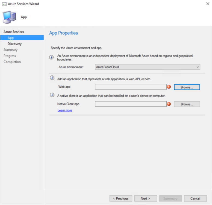The height and width of the screenshot is (205, 212).
Task: Click the red error icon next to Web app
Action: coord(169,87)
